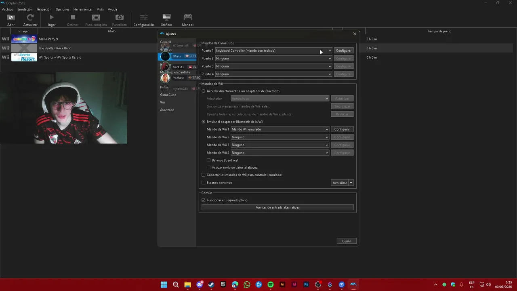Click the Wii Sports Resort cover thumbnail
The height and width of the screenshot is (291, 517).
pyautogui.click(x=24, y=57)
